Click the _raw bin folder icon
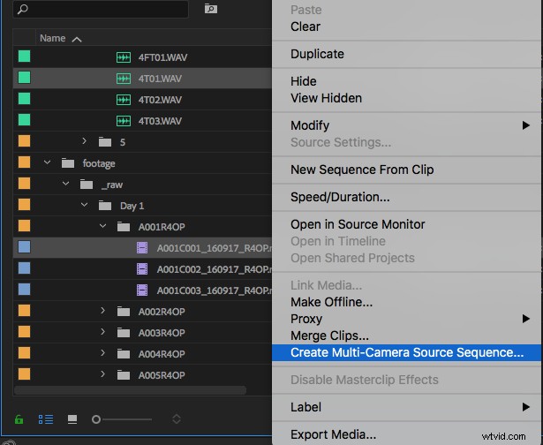Image resolution: width=543 pixels, height=445 pixels. pos(87,185)
